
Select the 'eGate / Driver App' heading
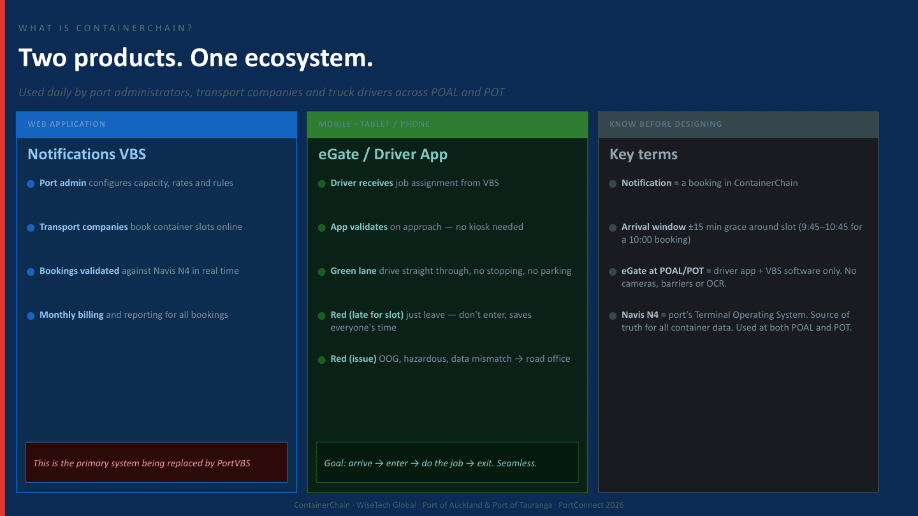pos(383,154)
